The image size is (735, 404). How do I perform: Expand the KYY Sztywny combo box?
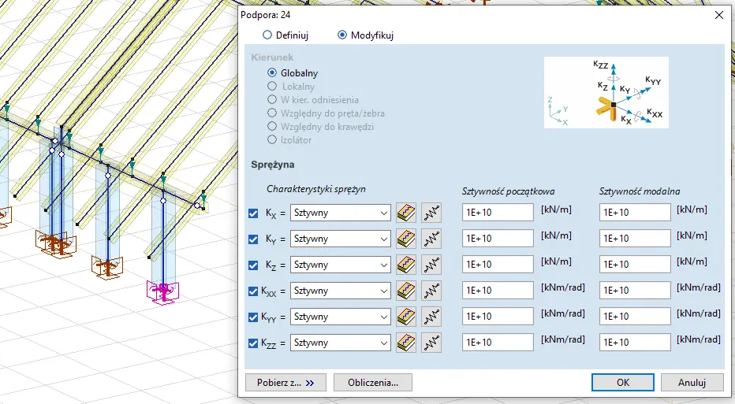(x=383, y=317)
